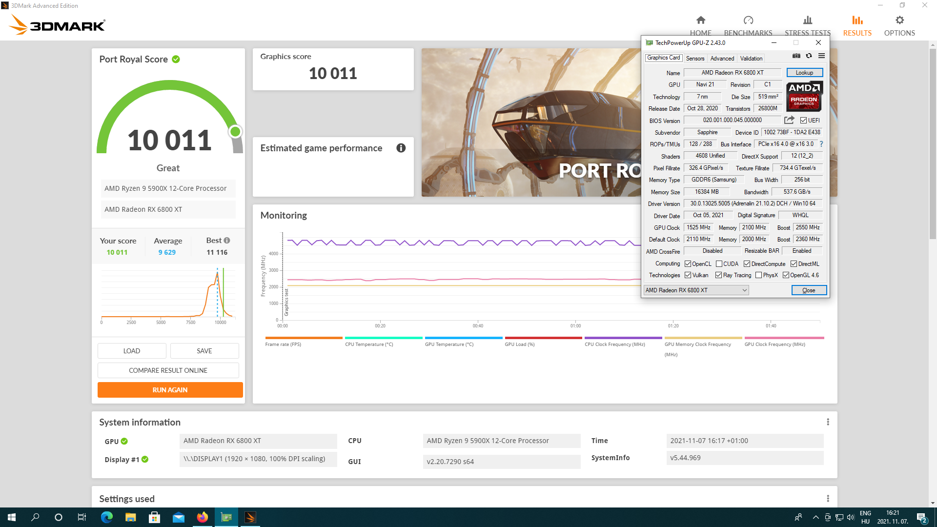Click the info icon next to Best score

pyautogui.click(x=227, y=241)
